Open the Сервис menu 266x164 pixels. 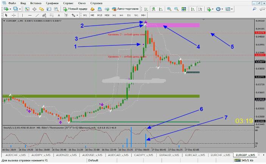click(x=68, y=3)
